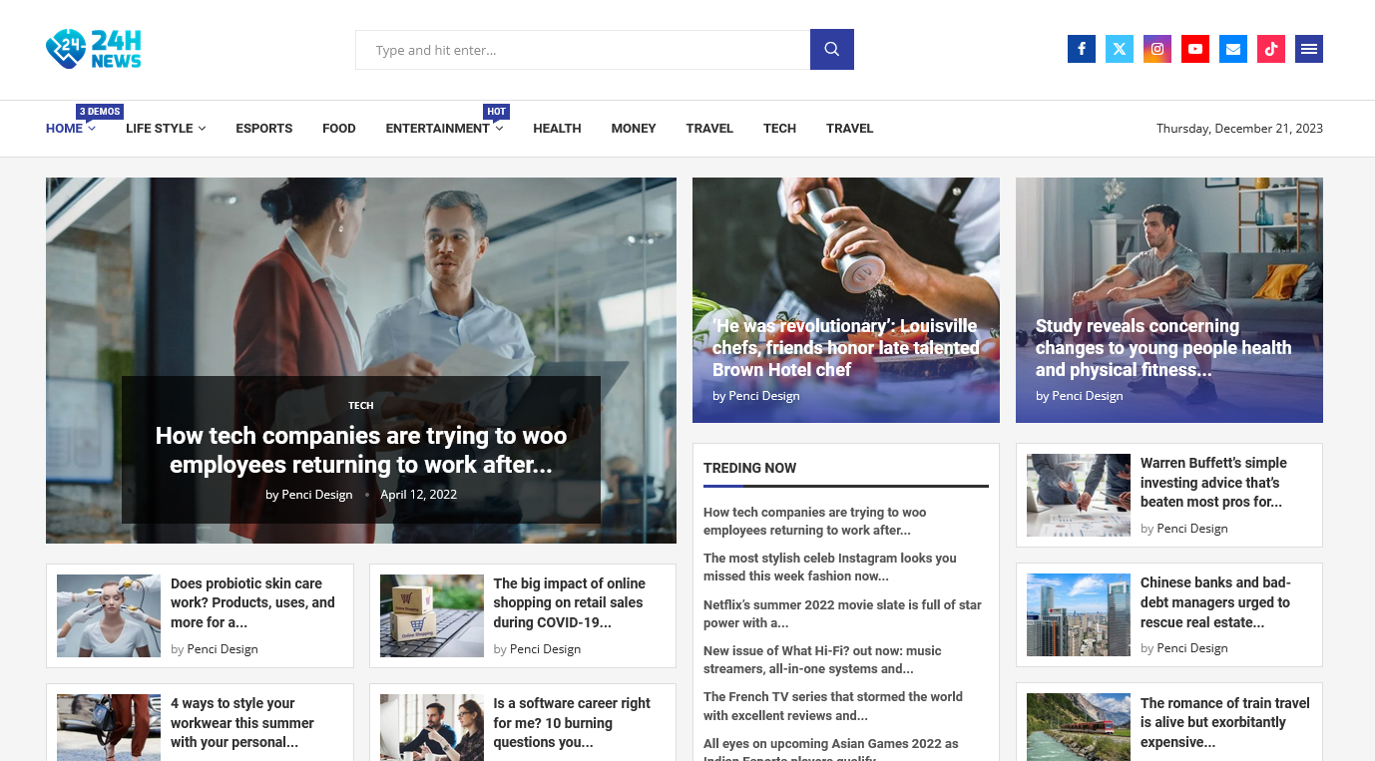Click 'Penci Design' under the probiotic skin care article

coord(223,649)
